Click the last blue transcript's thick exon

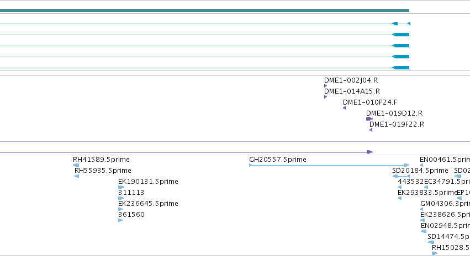[401, 68]
